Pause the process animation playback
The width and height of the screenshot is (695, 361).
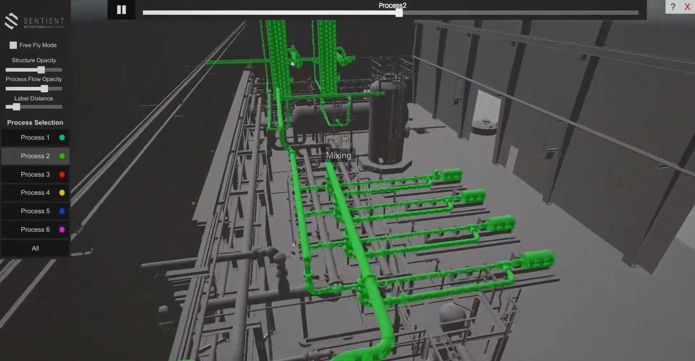(x=121, y=10)
